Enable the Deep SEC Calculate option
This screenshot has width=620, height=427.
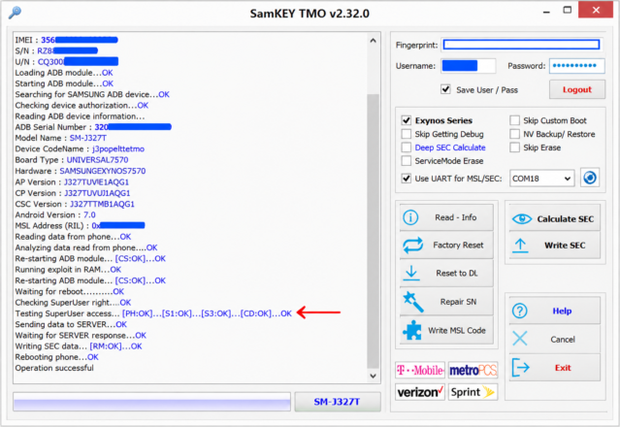click(x=407, y=148)
